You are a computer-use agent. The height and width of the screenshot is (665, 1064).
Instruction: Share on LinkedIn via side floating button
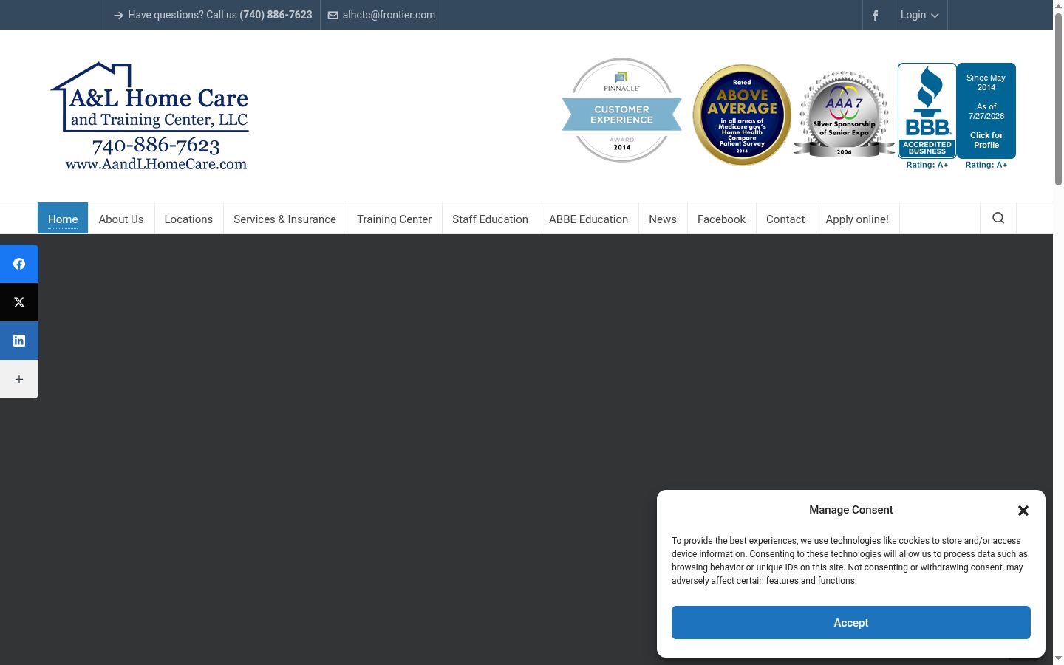point(19,341)
